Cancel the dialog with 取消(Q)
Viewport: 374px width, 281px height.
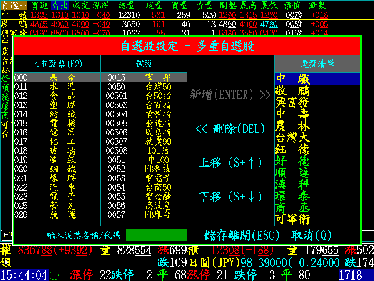pyautogui.click(x=311, y=235)
